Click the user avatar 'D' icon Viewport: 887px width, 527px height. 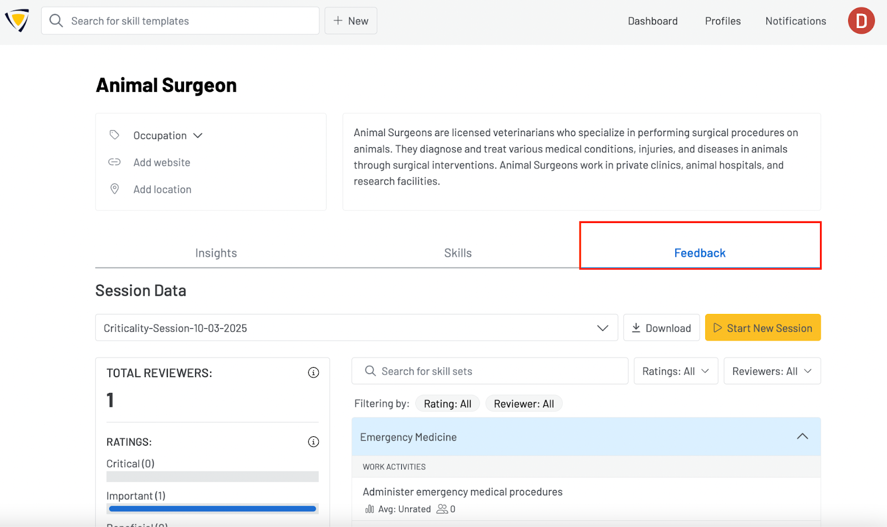tap(861, 21)
